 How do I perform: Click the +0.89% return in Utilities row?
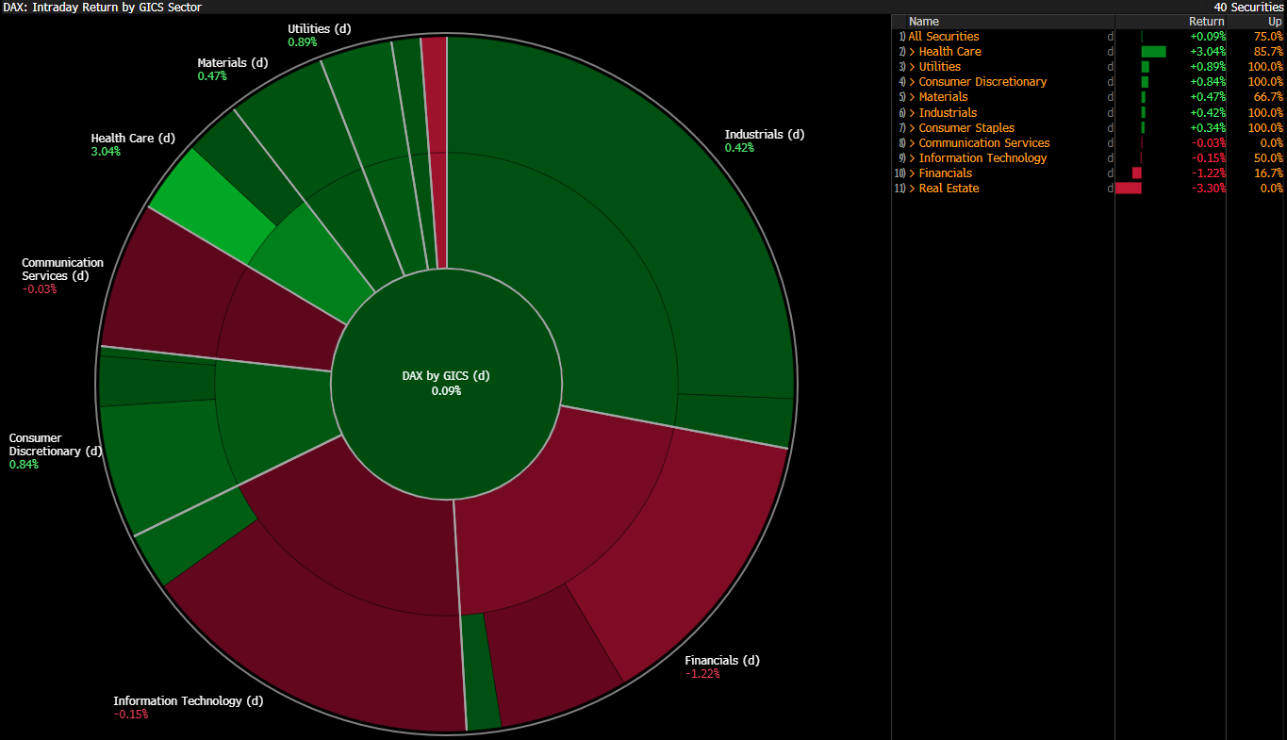pyautogui.click(x=1208, y=67)
